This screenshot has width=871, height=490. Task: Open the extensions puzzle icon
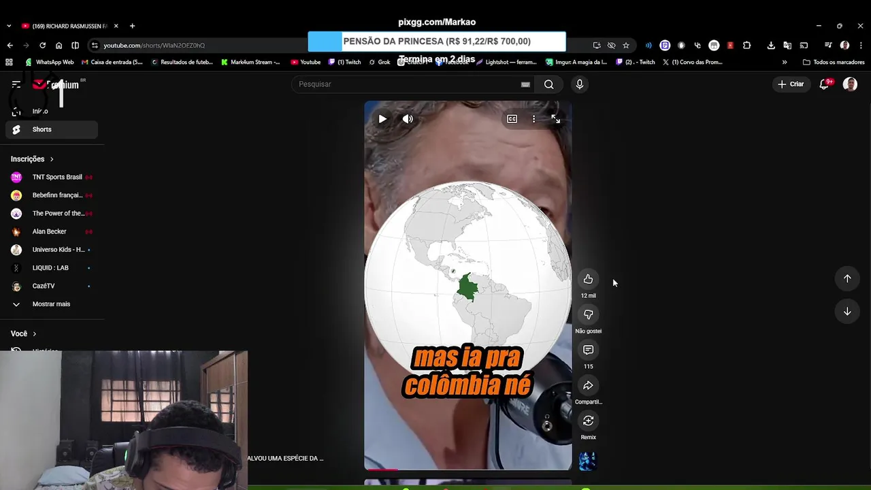(x=746, y=46)
